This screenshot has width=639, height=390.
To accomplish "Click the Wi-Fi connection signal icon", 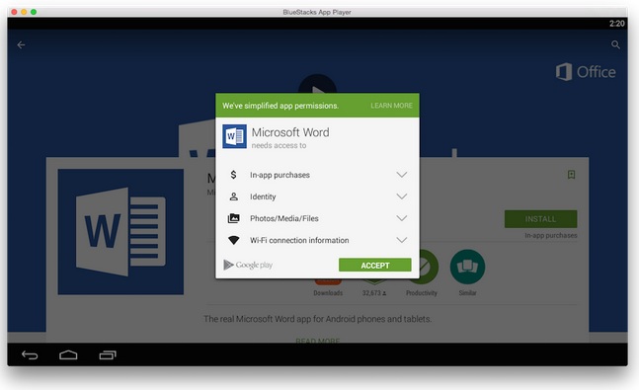I will tap(233, 240).
